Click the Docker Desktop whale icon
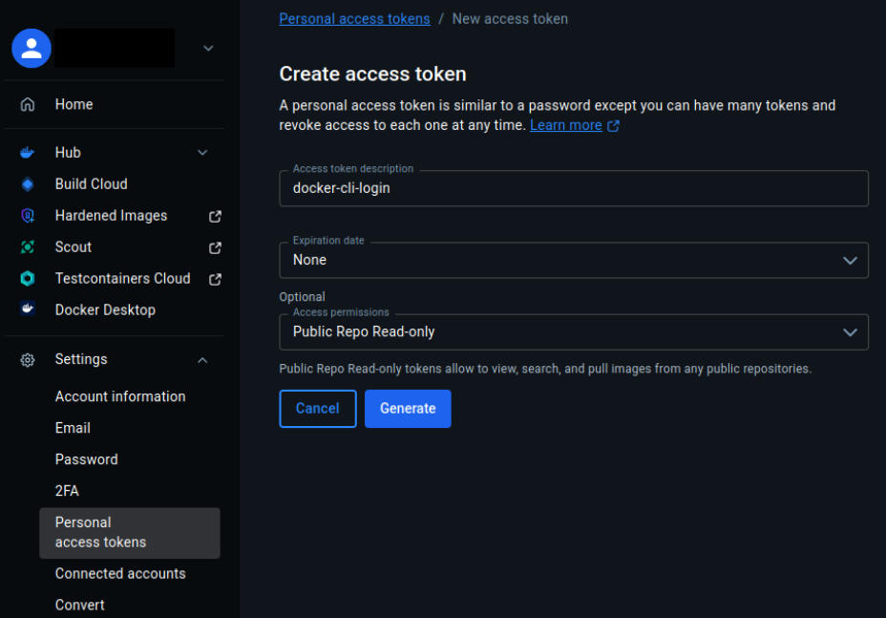 click(x=28, y=309)
